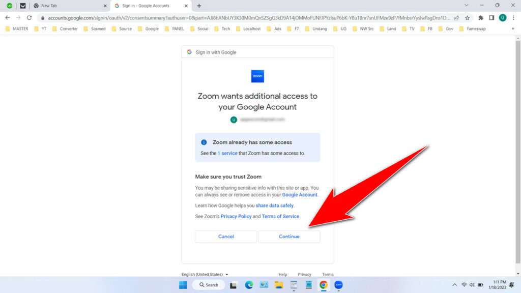Open the Converter bookmark folder
The height and width of the screenshot is (293, 521).
[65, 29]
